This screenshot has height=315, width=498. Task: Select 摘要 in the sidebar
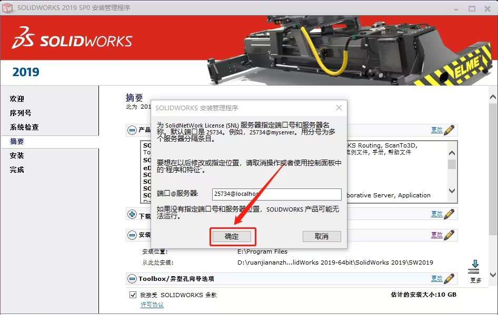tap(17, 142)
